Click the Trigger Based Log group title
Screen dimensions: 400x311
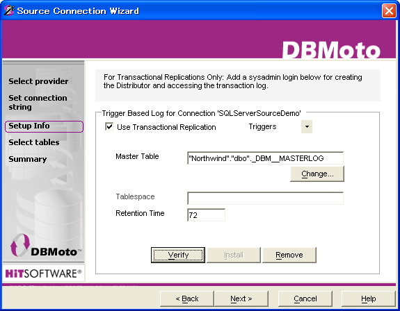click(201, 113)
